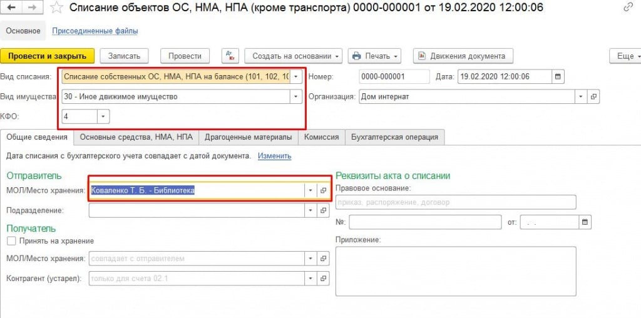Expand КФО dropdown list
The image size is (641, 318).
103,116
